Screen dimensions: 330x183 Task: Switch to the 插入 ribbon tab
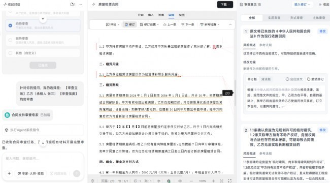(151, 15)
